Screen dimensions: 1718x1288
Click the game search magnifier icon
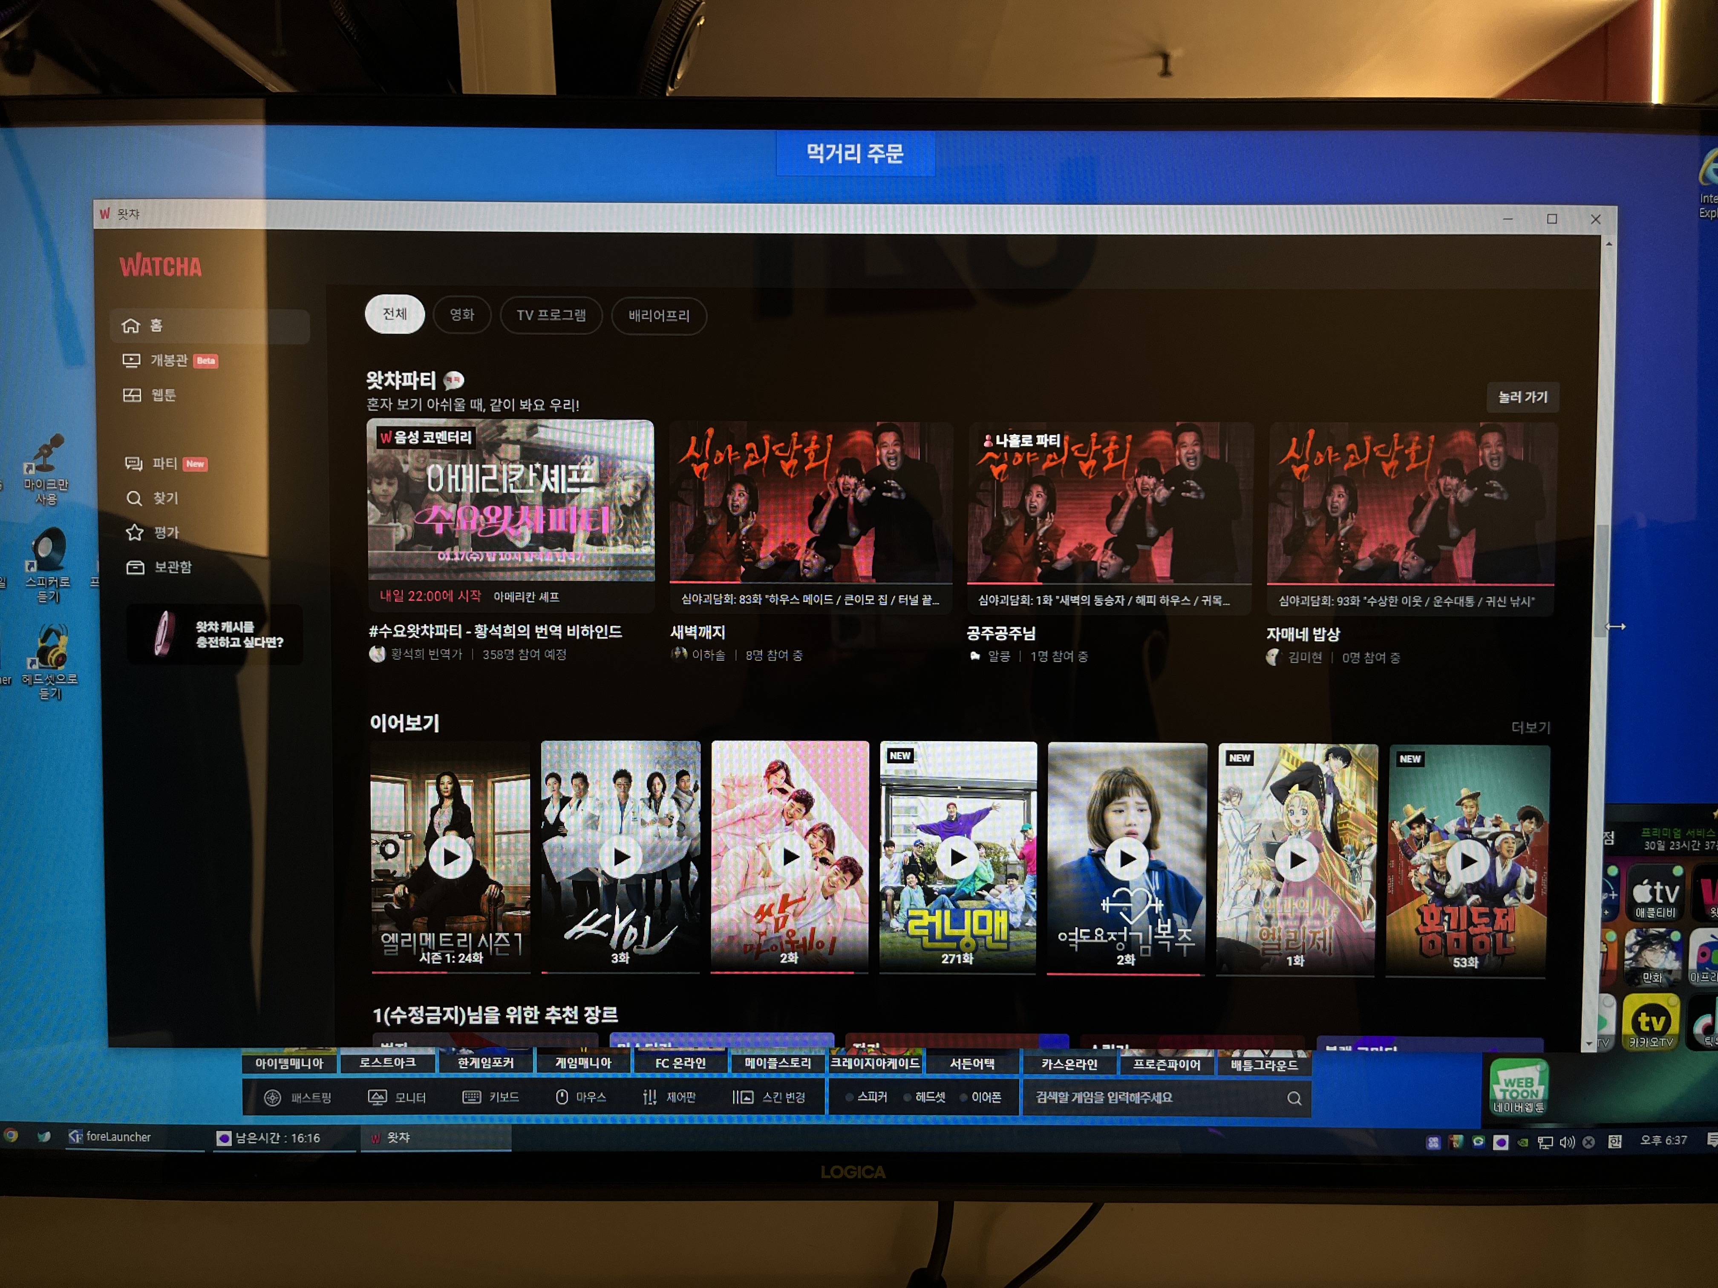click(1294, 1098)
